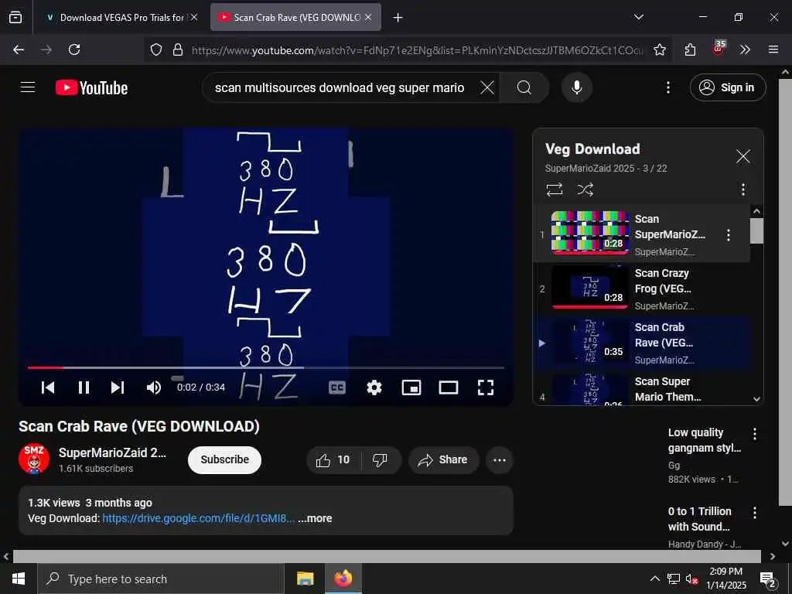This screenshot has width=792, height=594.
Task: Click the YouTube search magnifier button
Action: click(x=524, y=88)
